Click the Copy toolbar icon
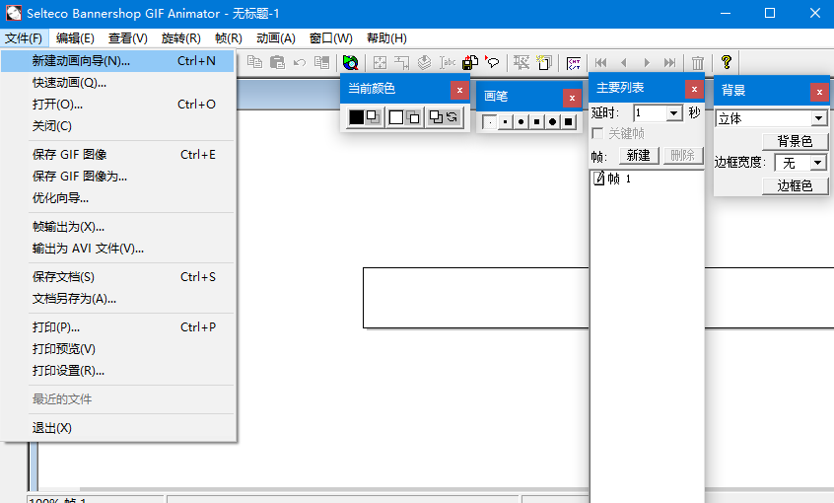 tap(254, 62)
